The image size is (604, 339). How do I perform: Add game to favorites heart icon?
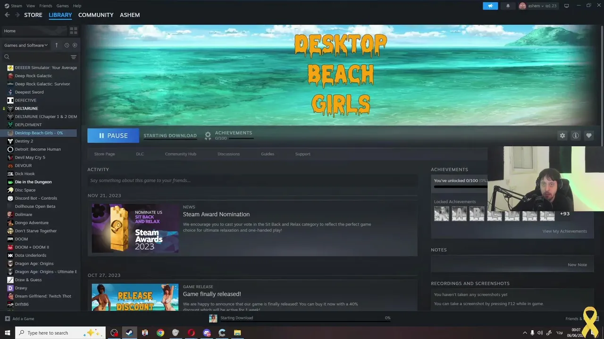pyautogui.click(x=589, y=136)
